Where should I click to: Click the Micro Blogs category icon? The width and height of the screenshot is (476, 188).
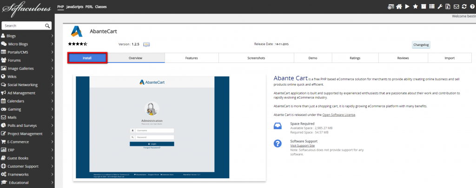[x=4, y=44]
